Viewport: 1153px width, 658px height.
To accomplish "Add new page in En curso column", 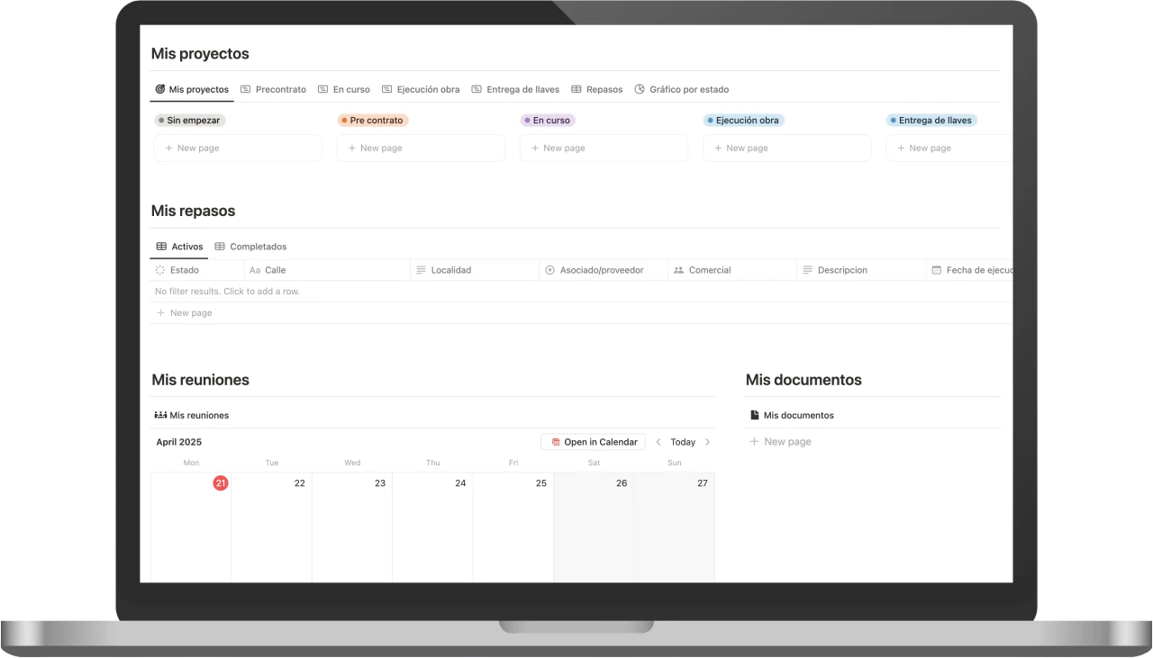I will pyautogui.click(x=604, y=149).
